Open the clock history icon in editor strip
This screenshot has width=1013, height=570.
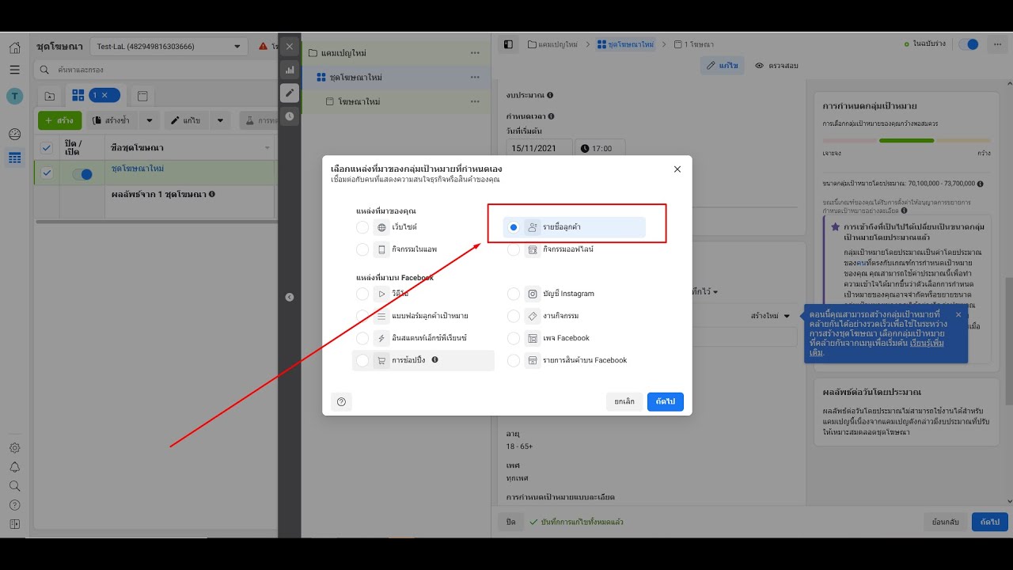pyautogui.click(x=290, y=116)
